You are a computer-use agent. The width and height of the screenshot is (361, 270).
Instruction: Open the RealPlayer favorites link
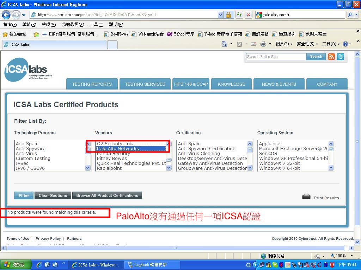pos(116,34)
